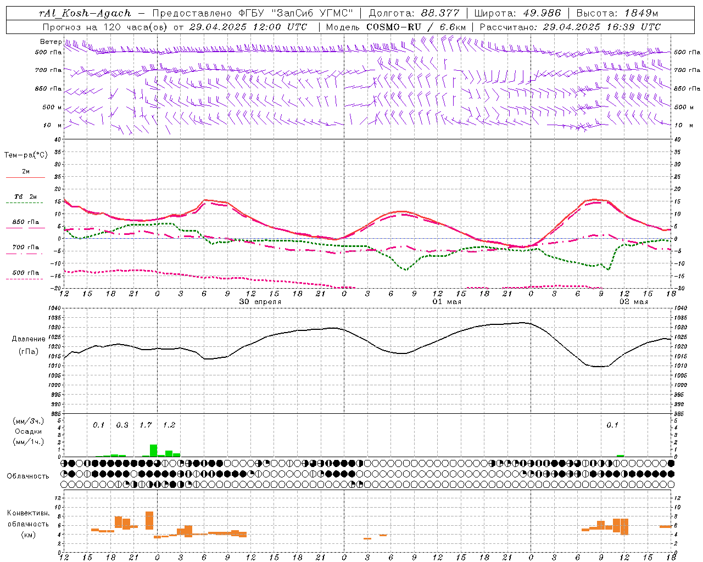Click the 850 гПа label in temperature legend
This screenshot has width=703, height=562.
26,222
